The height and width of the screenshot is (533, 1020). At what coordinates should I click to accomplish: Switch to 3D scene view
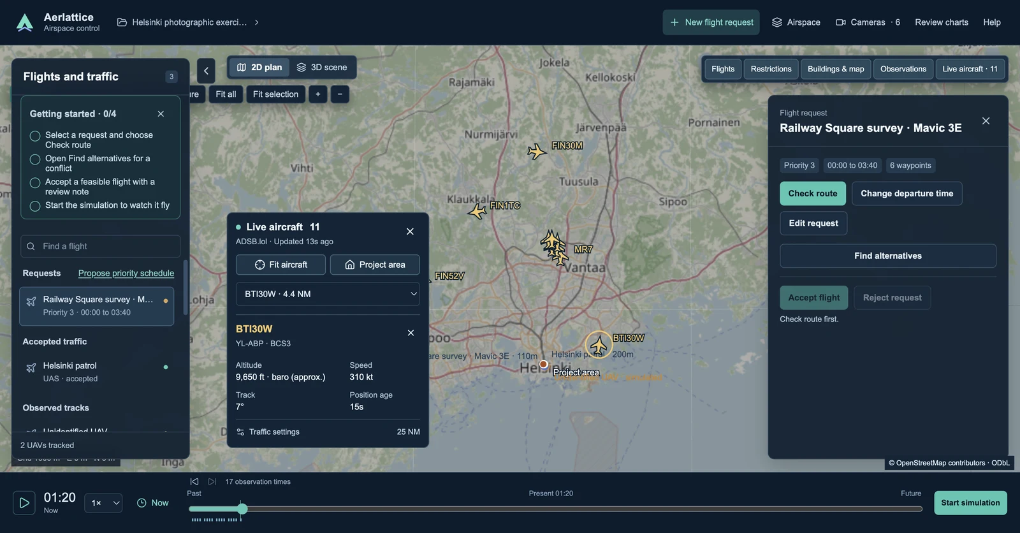click(x=322, y=68)
